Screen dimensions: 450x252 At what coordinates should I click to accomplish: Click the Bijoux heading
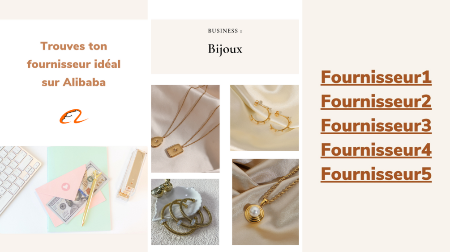tap(225, 49)
